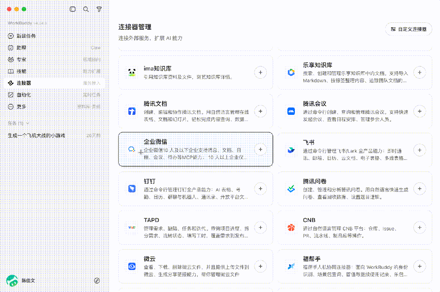Add the ima知识库 connector
Screen dimensions: 440x292
[261, 72]
